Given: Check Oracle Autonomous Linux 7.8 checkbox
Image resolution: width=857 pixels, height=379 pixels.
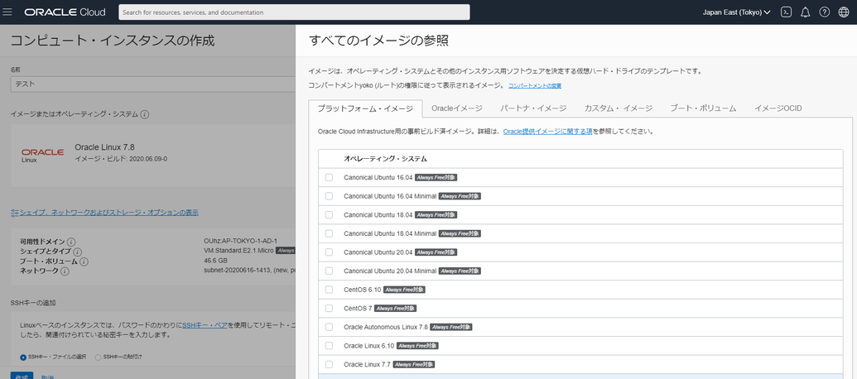Looking at the screenshot, I should click(329, 327).
